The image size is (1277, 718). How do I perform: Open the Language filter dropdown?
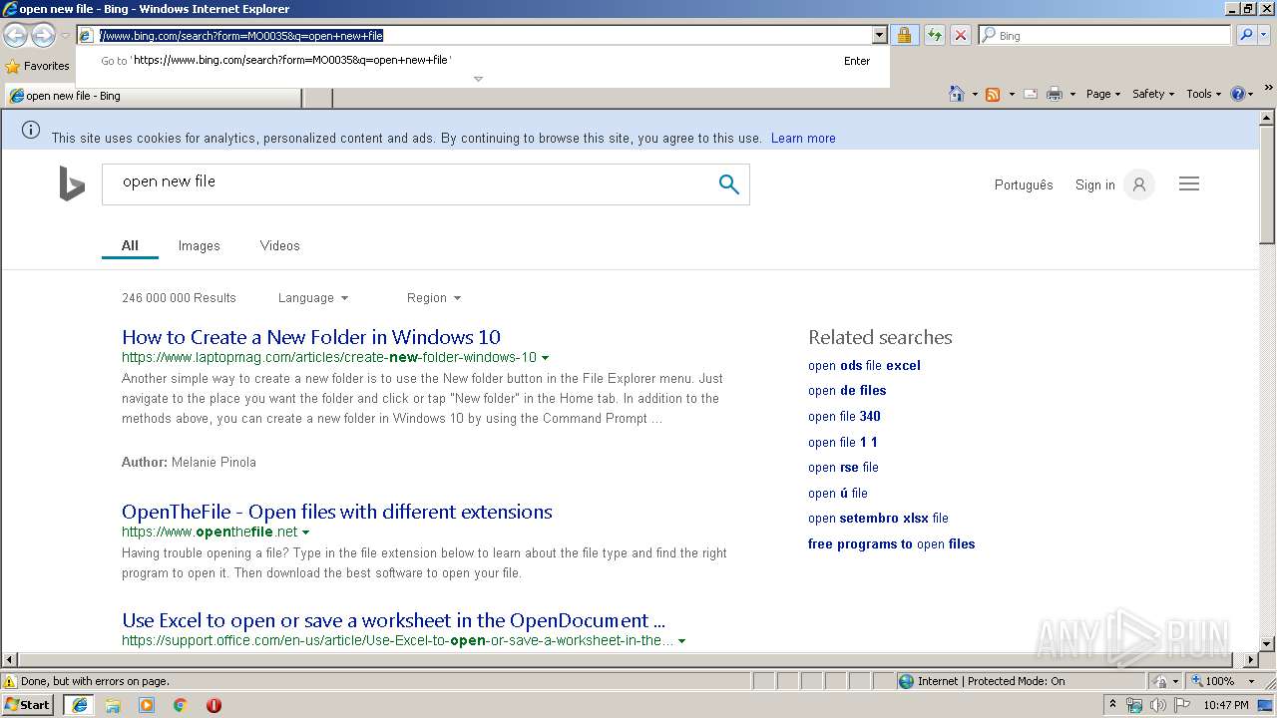click(313, 298)
